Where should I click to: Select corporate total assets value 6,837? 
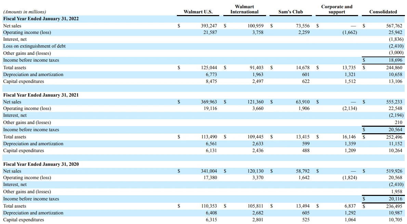pos(350,206)
